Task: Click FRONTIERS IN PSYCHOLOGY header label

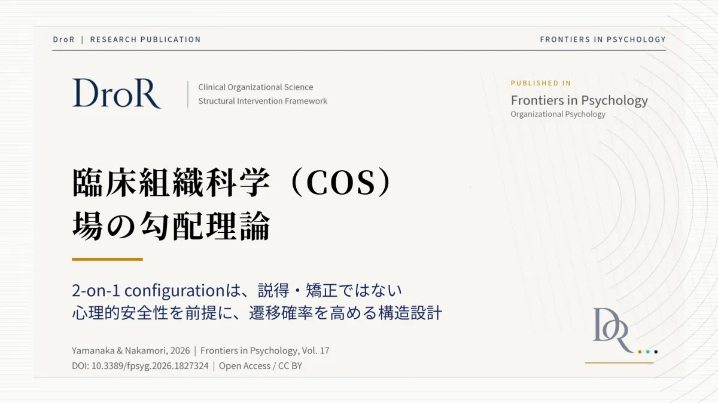Action: pos(603,39)
